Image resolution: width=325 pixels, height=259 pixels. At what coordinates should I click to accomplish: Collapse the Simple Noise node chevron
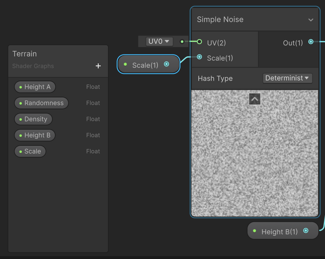(x=311, y=20)
